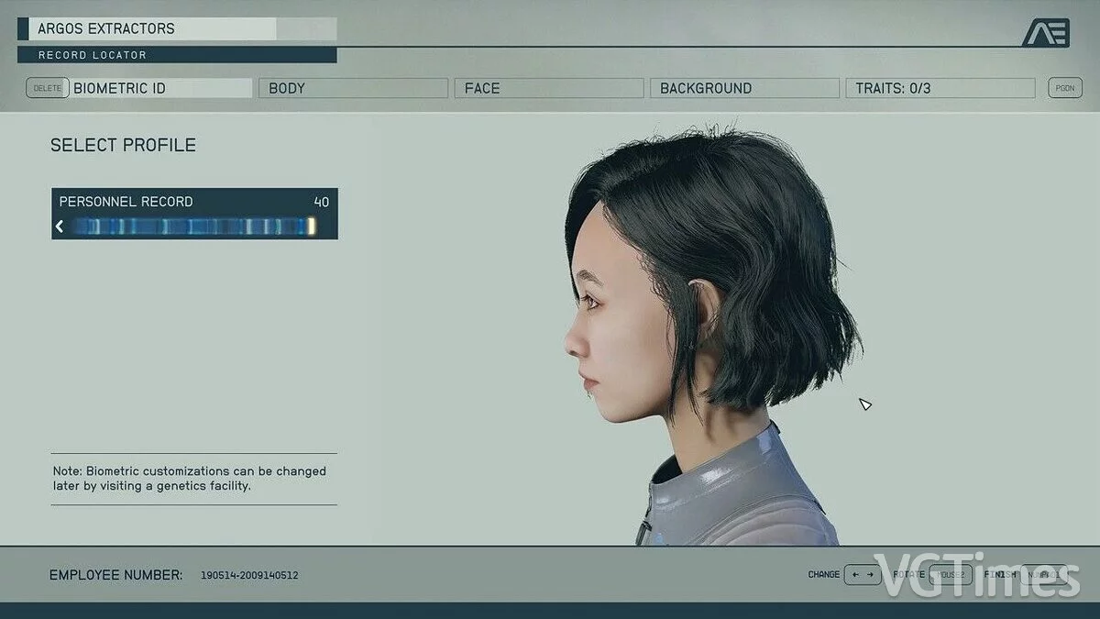The image size is (1100, 619).
Task: Click the Rotate MOUSE2 key prompt
Action: pyautogui.click(x=950, y=575)
